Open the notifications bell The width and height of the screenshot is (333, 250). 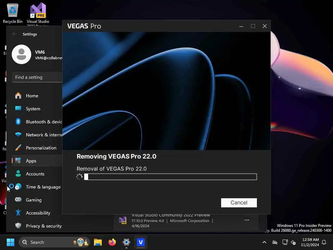324,242
